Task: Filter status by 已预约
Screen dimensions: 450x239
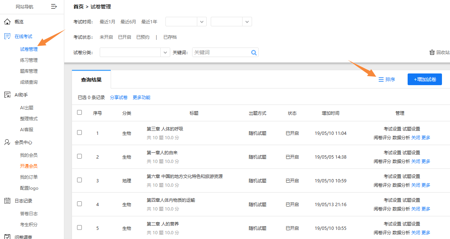Action: [143, 37]
